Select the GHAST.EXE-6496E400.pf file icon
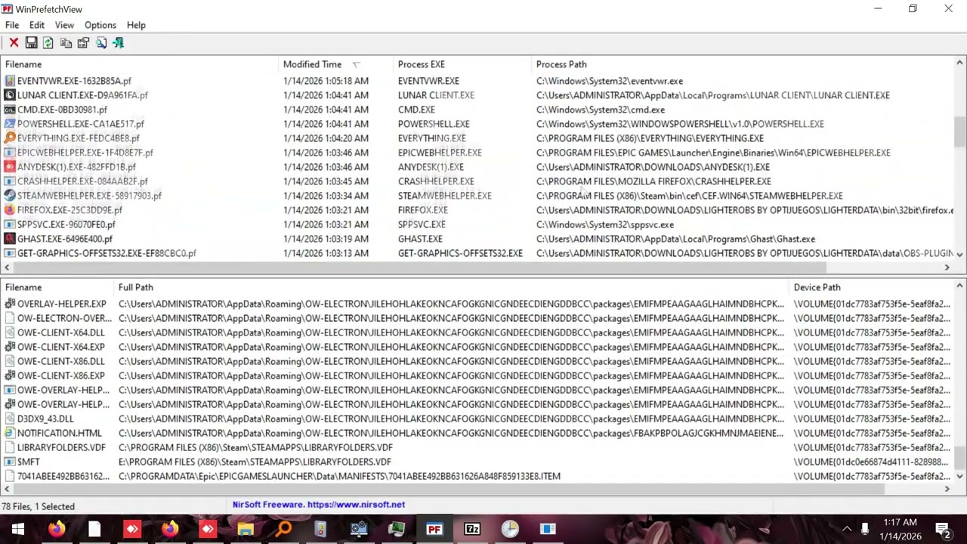Screen dimensions: 967x544 point(9,239)
